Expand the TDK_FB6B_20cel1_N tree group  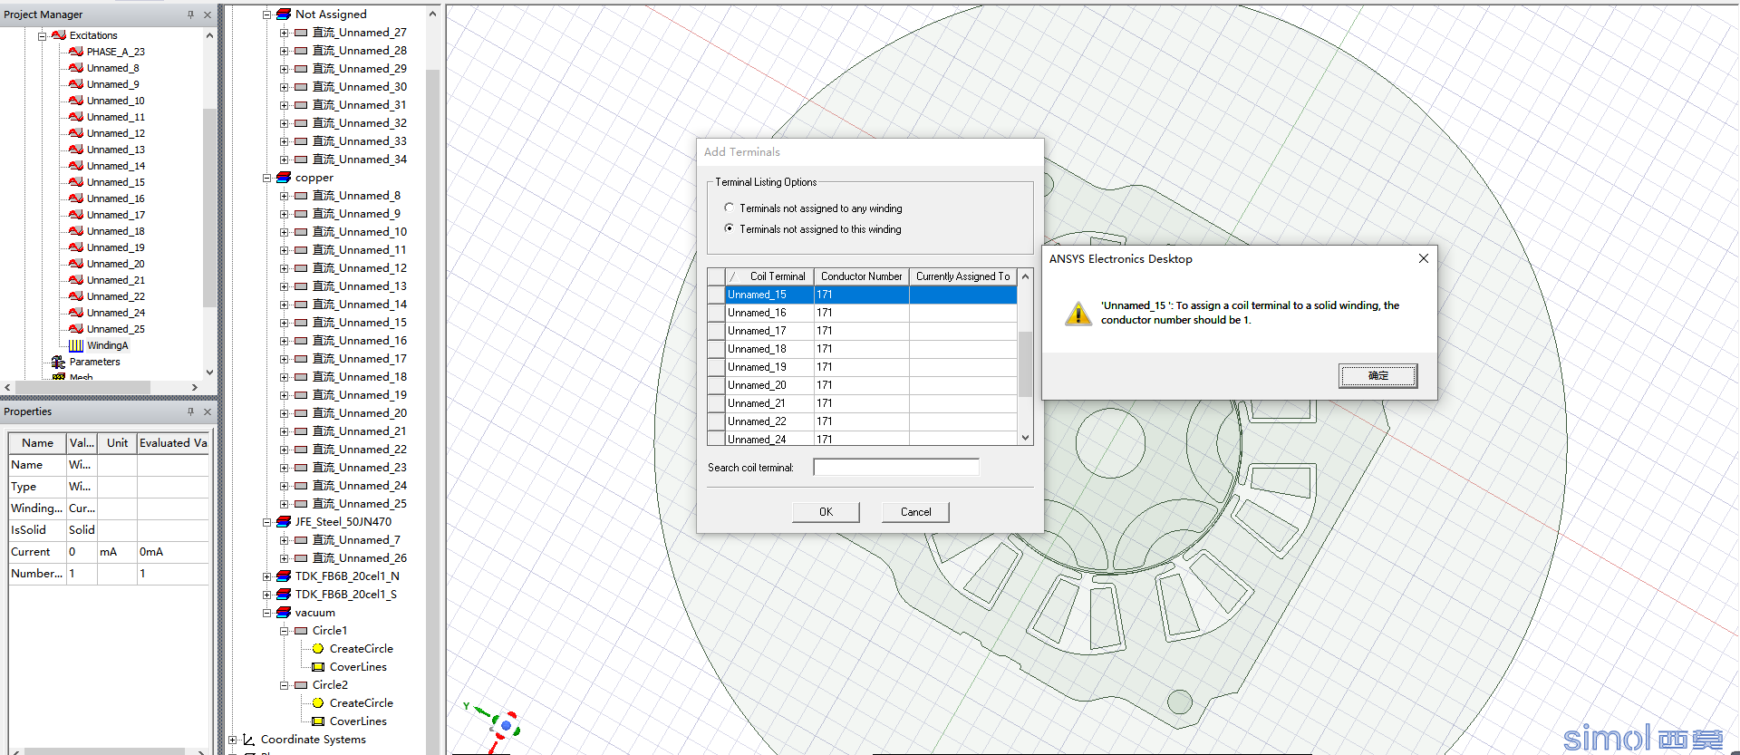click(266, 576)
